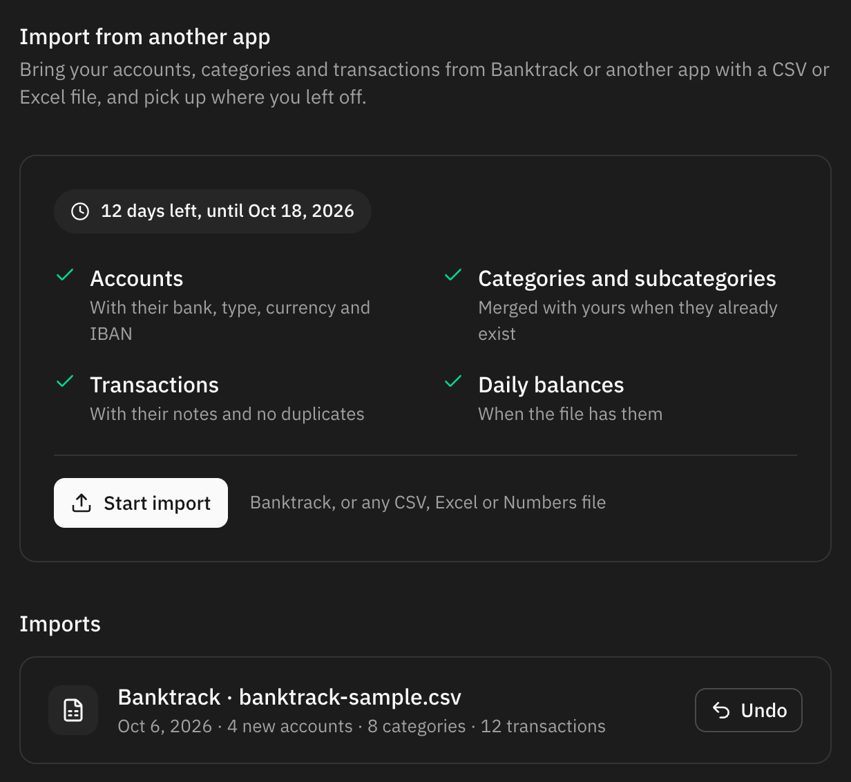Click the "Import from another app" heading
Image resolution: width=851 pixels, height=782 pixels.
(x=145, y=37)
